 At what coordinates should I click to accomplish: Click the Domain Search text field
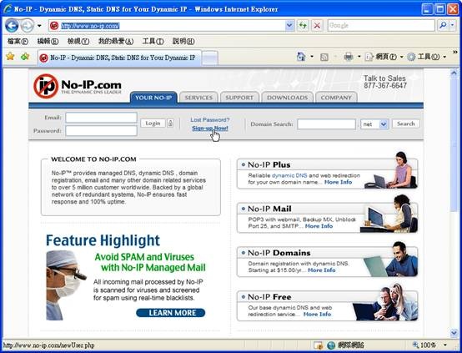point(326,124)
